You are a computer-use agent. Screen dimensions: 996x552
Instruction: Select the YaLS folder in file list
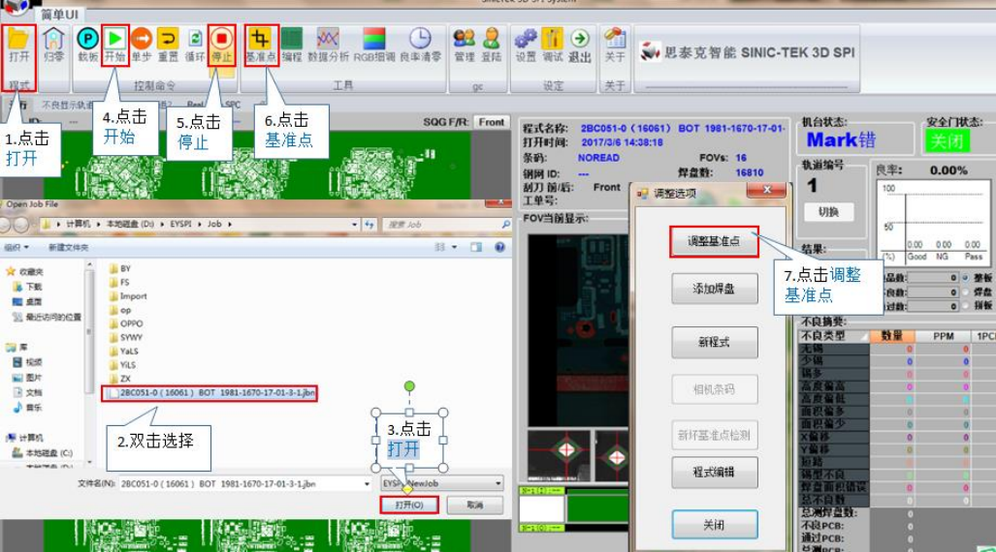124,351
